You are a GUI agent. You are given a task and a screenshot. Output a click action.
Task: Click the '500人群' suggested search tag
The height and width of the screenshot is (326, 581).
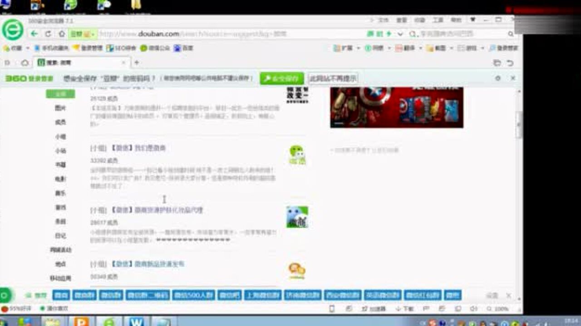click(x=194, y=295)
